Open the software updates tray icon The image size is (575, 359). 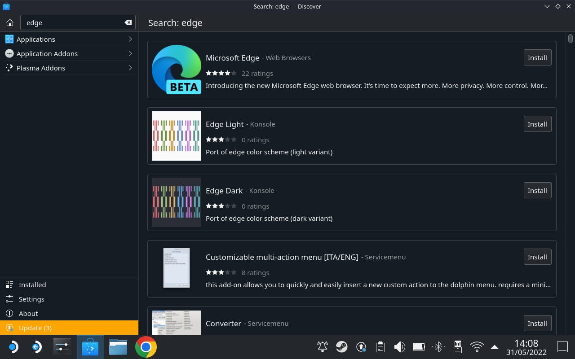[x=361, y=347]
